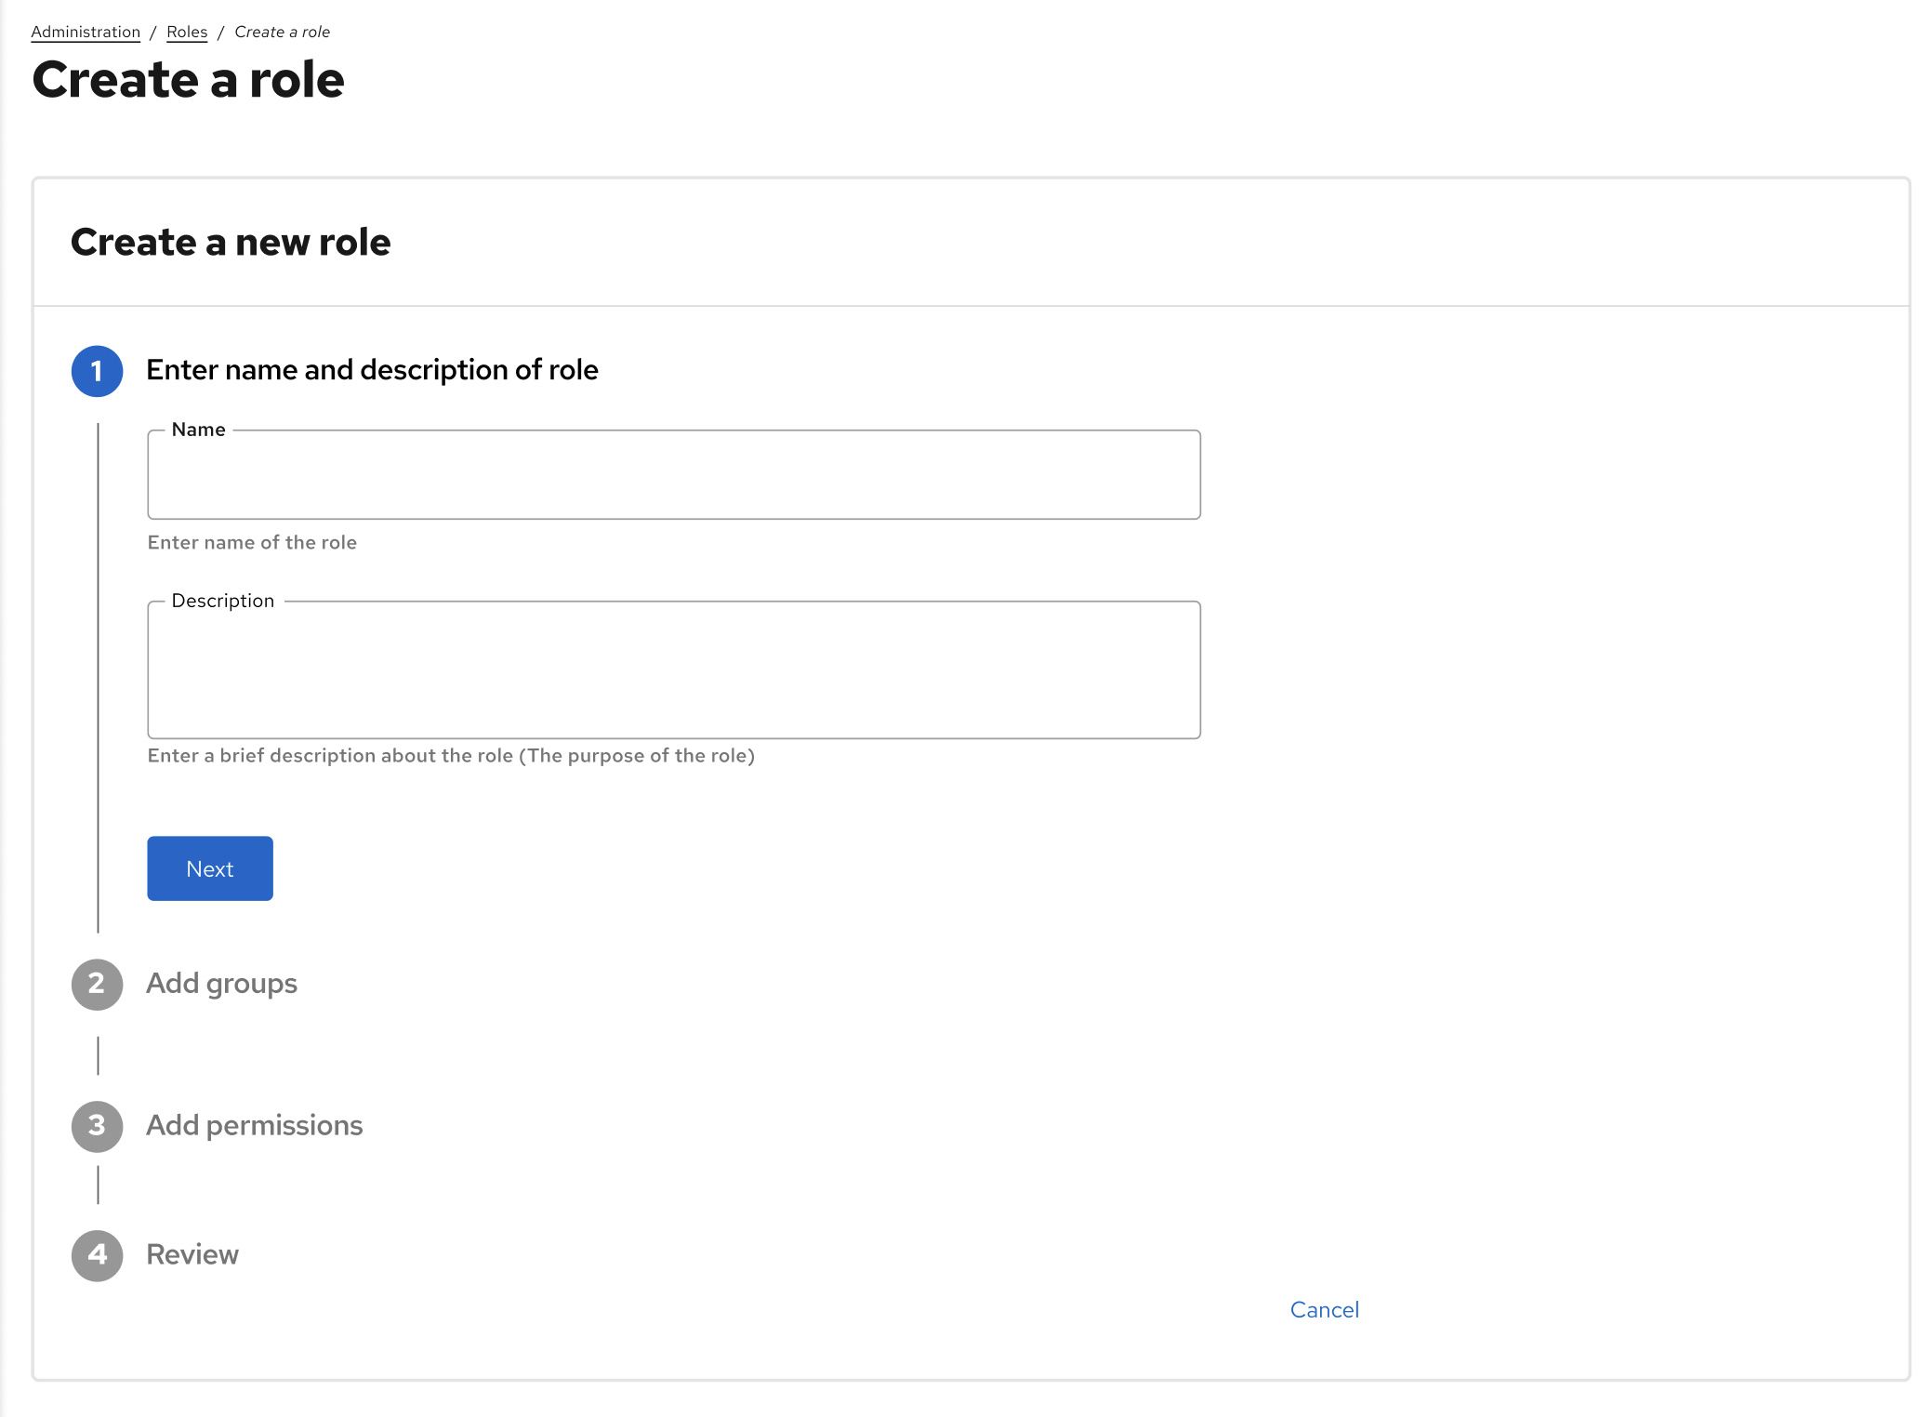Navigate to Roles via the breadcrumb
The width and height of the screenshot is (1930, 1417).
coord(187,31)
